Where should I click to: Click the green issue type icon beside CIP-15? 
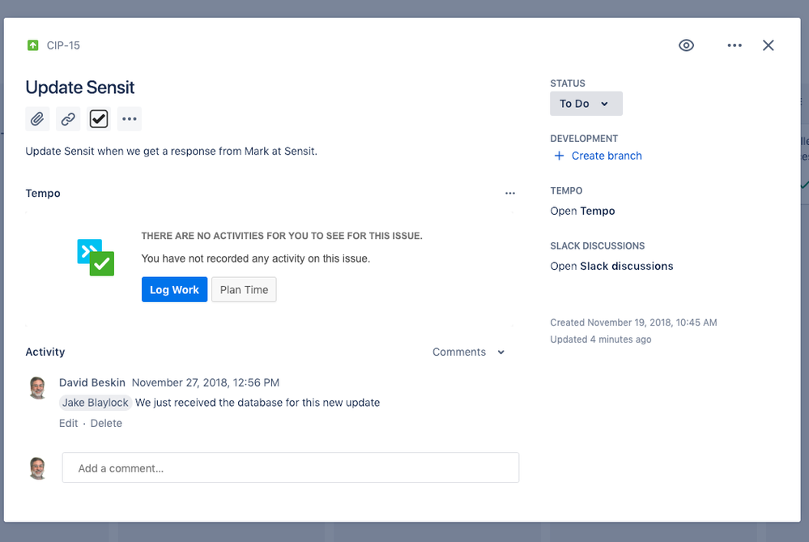pos(32,45)
